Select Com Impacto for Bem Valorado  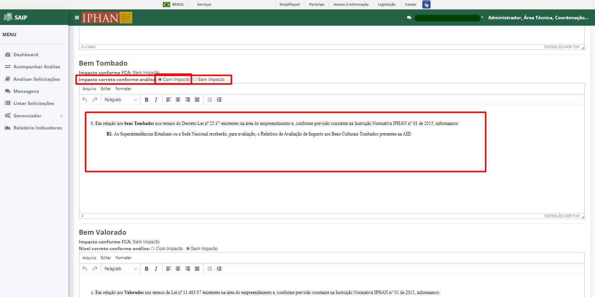coord(153,249)
